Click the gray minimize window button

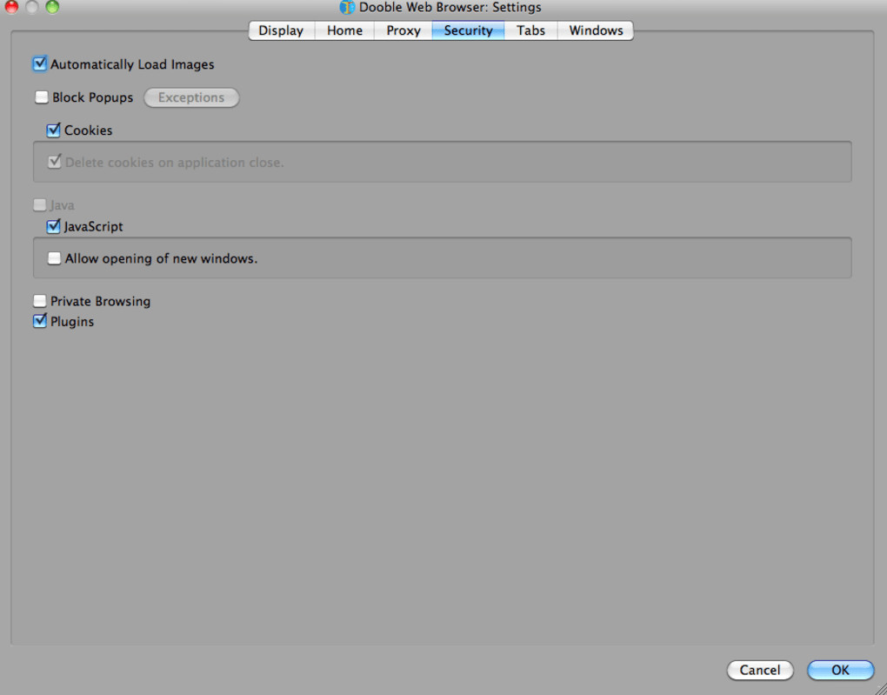coord(31,7)
